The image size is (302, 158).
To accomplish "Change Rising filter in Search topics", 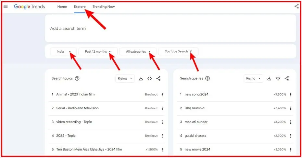I will coord(125,78).
